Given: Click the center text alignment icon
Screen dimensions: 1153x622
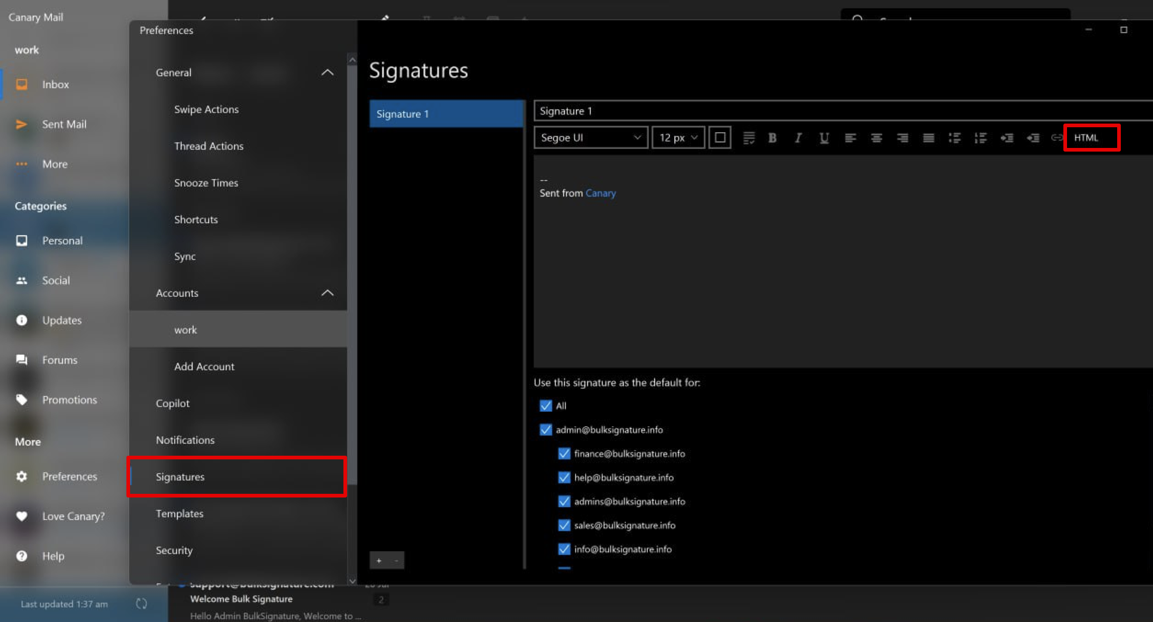Looking at the screenshot, I should [875, 138].
